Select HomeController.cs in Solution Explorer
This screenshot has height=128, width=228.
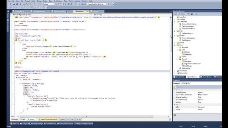click(188, 29)
